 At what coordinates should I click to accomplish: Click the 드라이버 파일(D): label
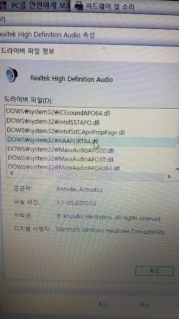28,100
